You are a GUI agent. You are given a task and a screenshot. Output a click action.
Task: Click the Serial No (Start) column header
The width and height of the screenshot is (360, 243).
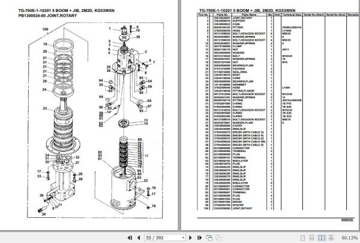(x=314, y=14)
